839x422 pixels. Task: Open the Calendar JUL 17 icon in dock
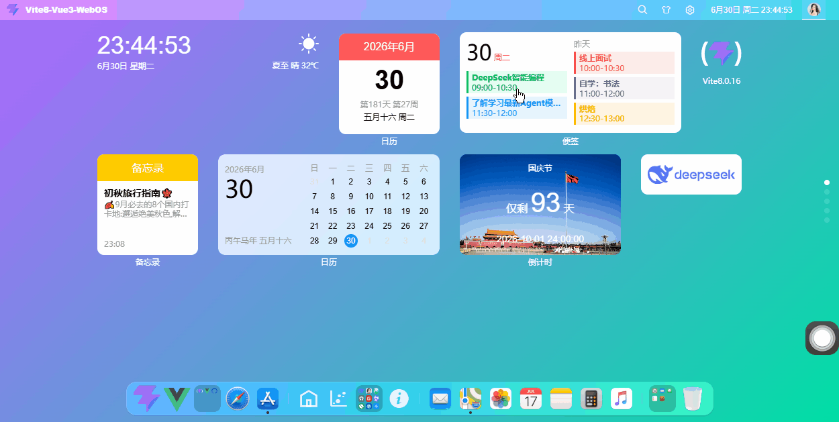pyautogui.click(x=531, y=399)
